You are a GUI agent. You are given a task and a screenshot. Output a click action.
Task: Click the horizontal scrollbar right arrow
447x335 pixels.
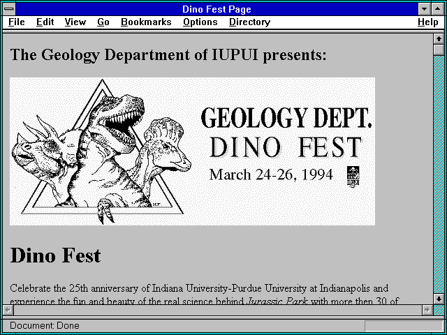[427, 310]
